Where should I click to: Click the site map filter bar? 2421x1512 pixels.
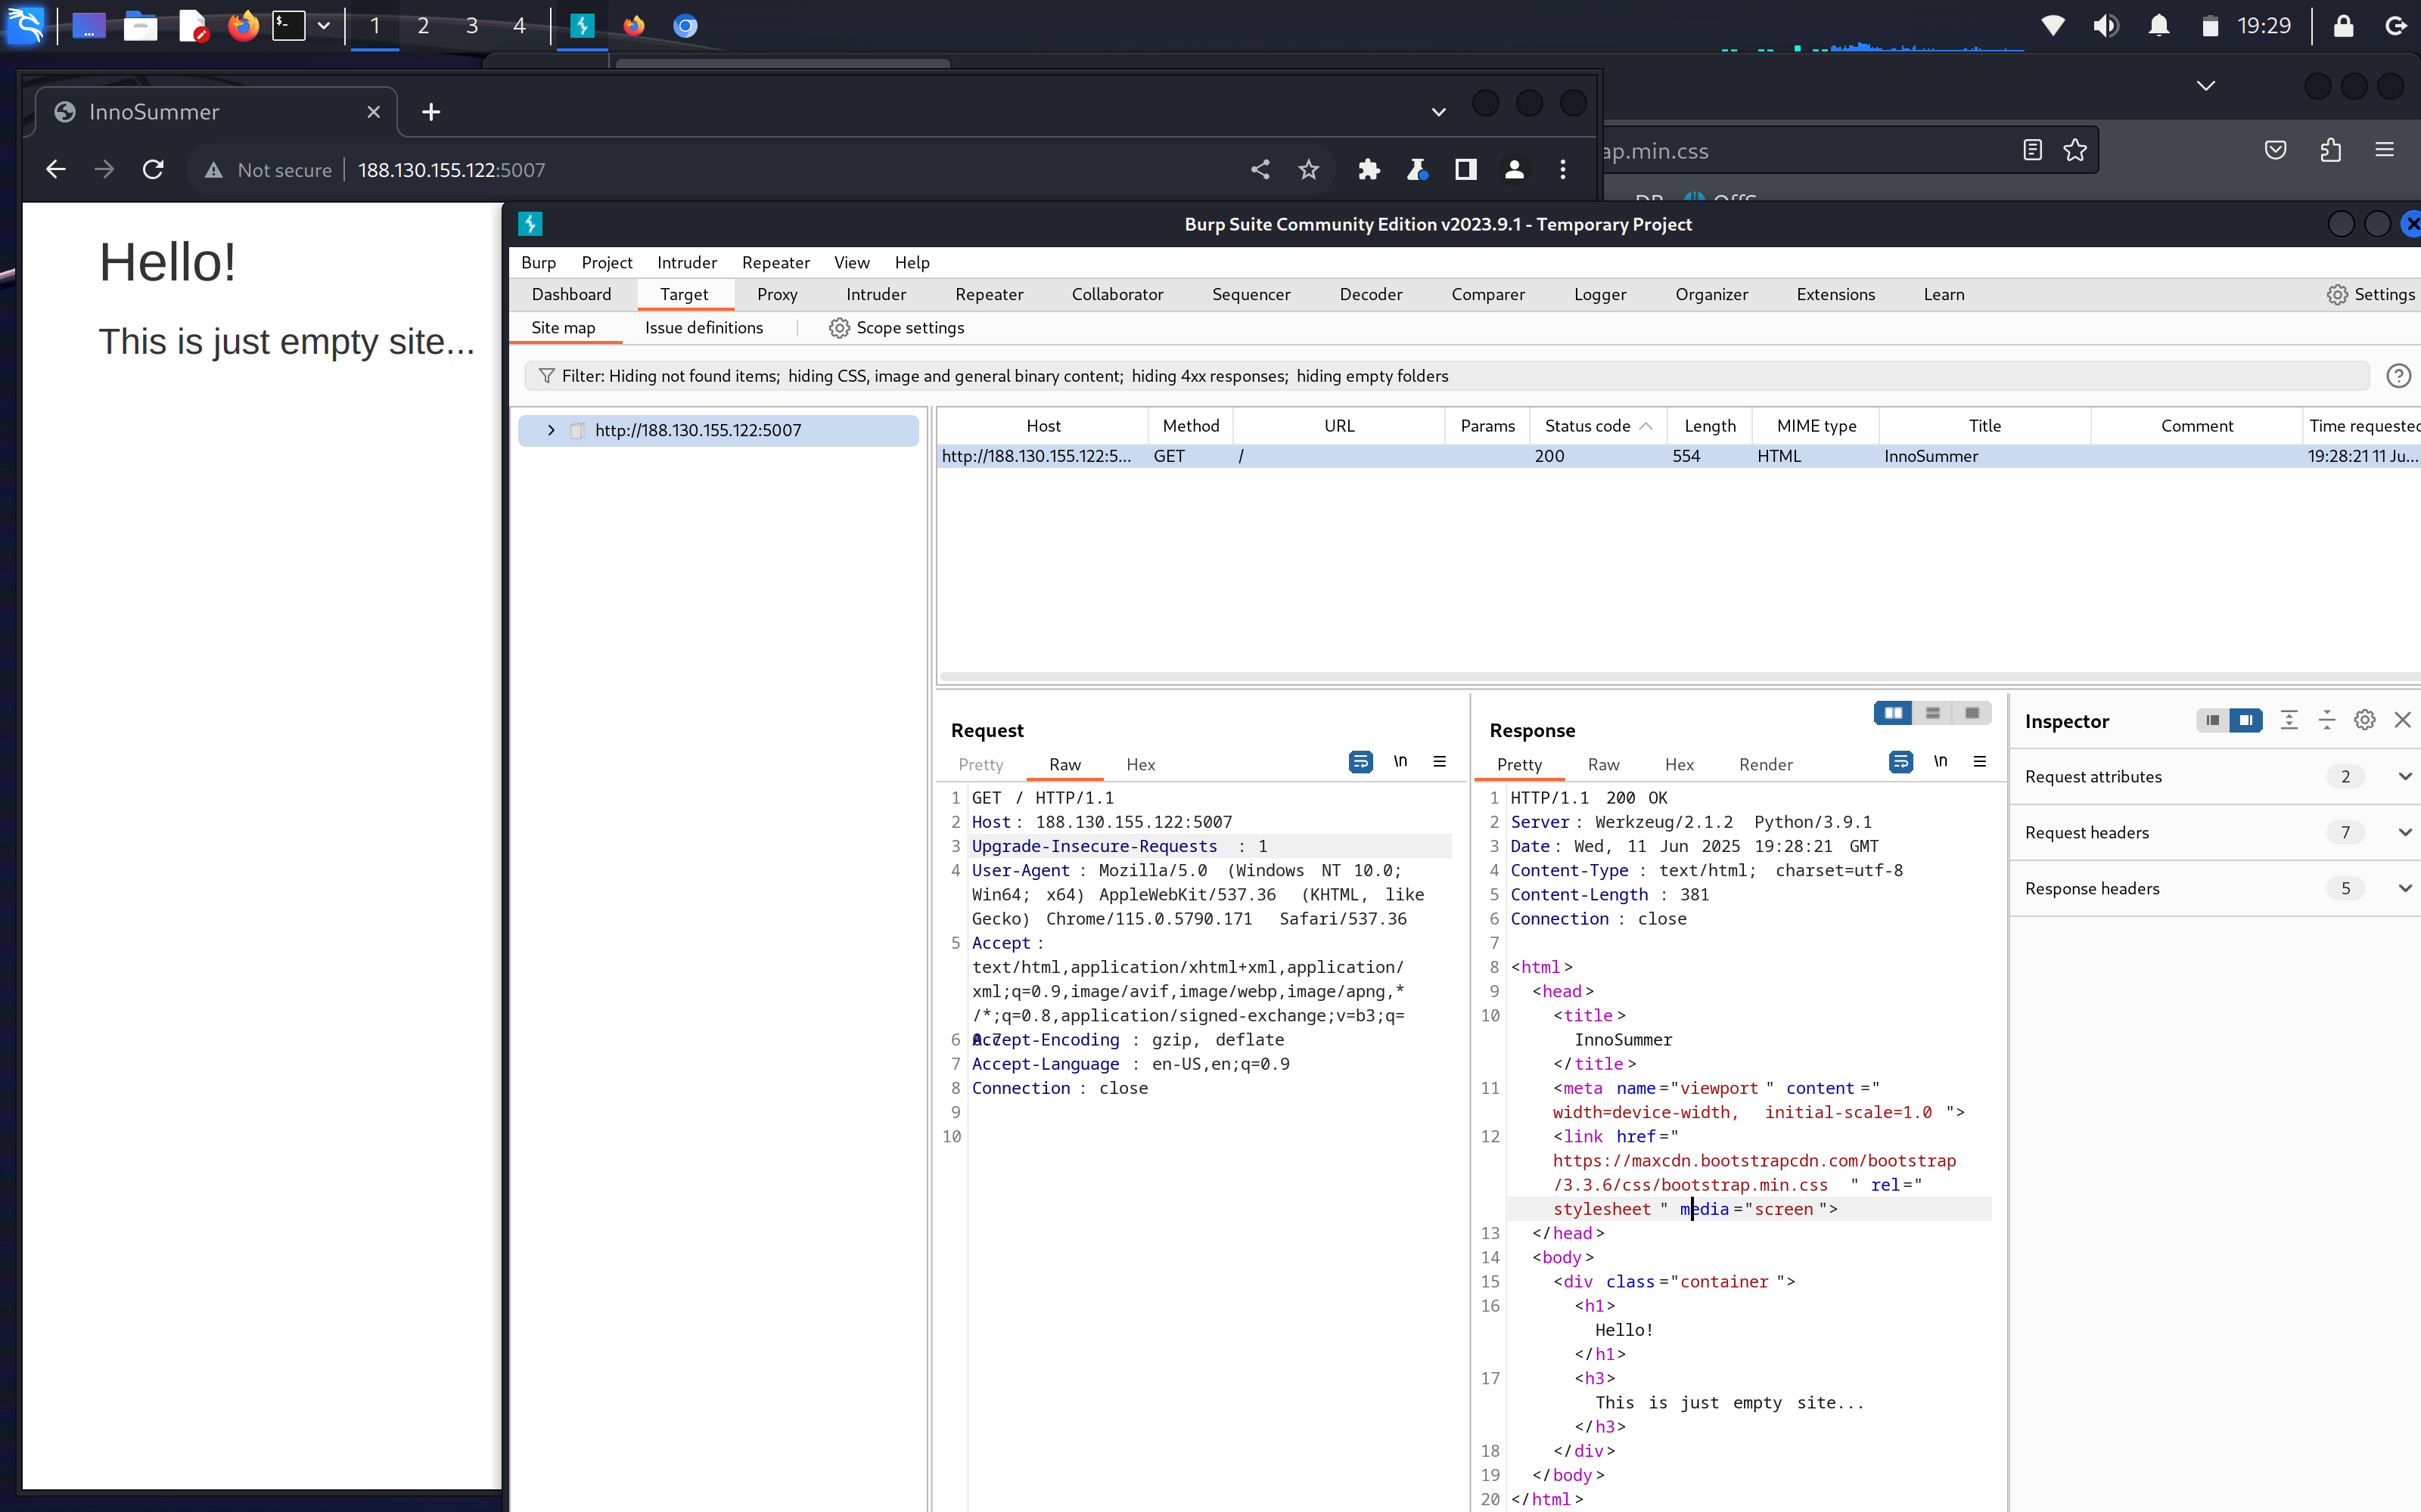1447,376
